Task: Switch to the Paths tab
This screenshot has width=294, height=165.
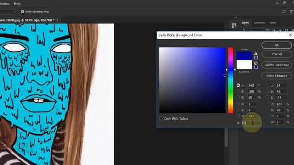Action: [272, 23]
